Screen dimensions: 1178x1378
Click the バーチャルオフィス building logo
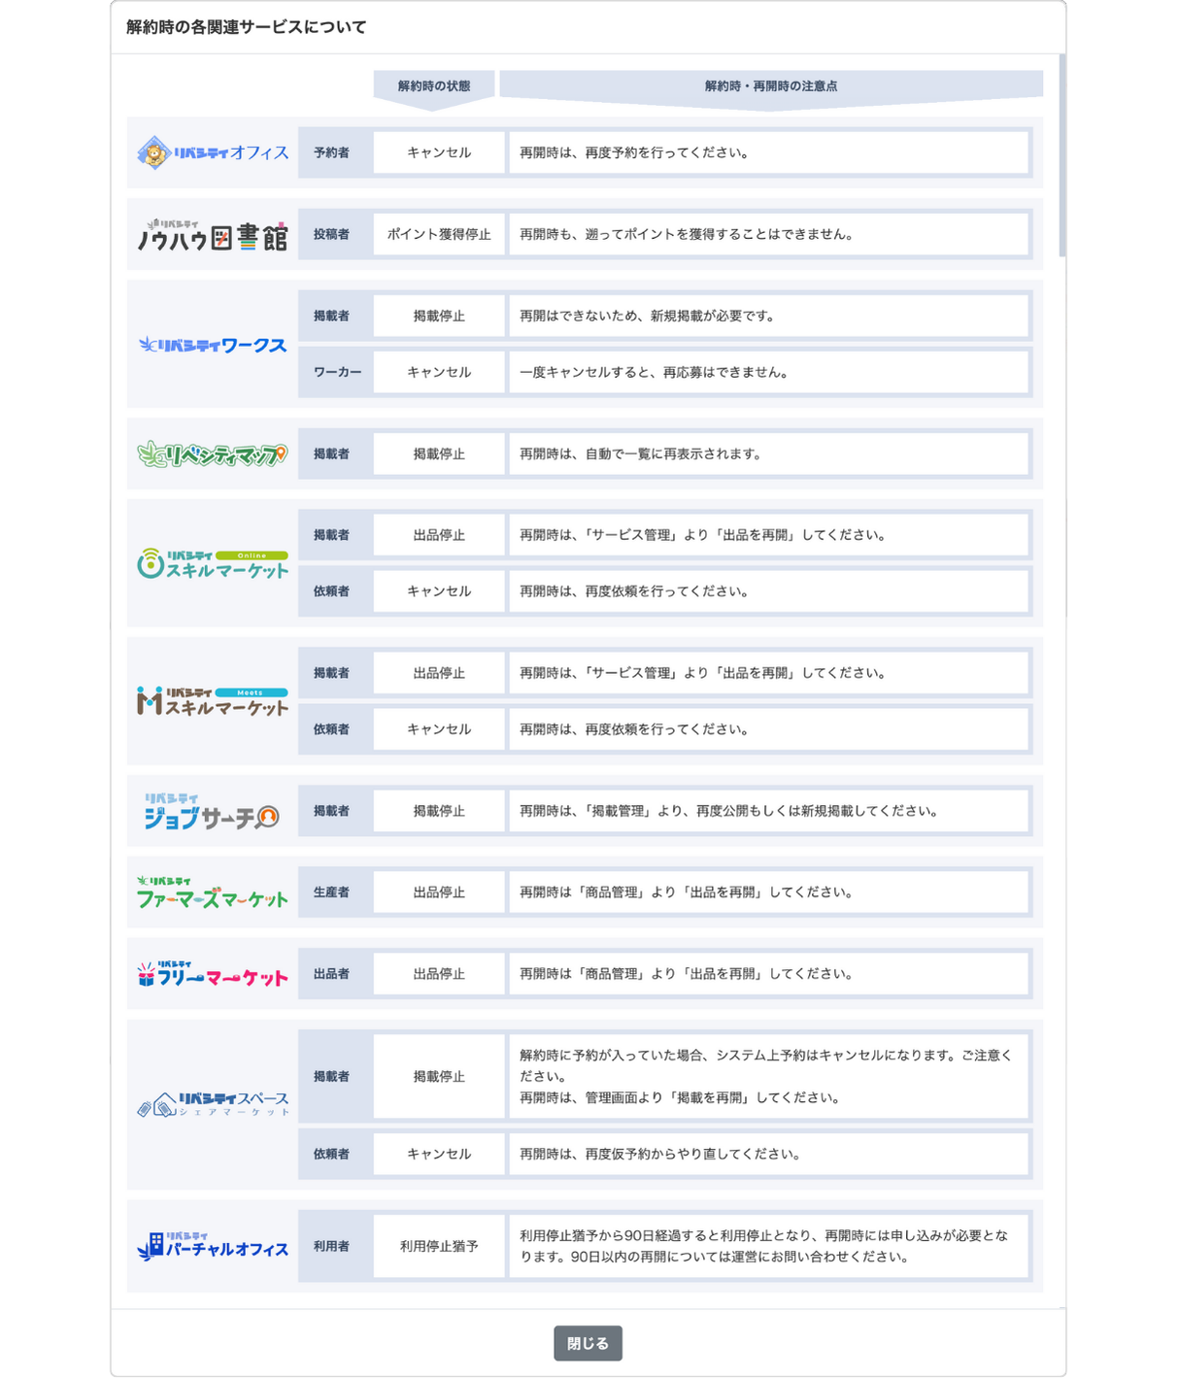click(212, 1246)
